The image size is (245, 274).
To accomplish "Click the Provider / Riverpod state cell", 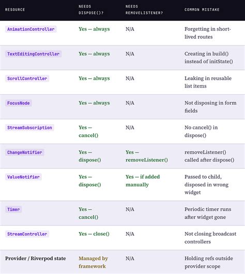I will click(35, 258).
